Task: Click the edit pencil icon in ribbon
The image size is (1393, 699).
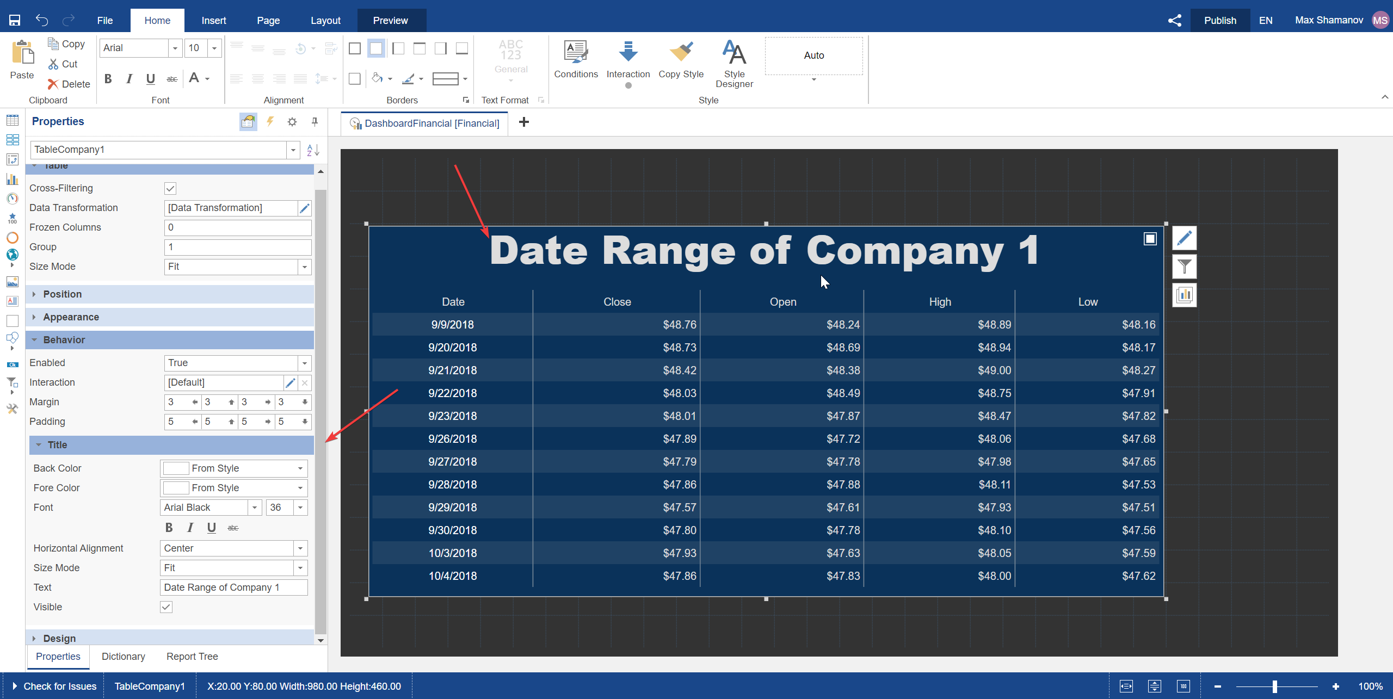Action: click(1184, 238)
